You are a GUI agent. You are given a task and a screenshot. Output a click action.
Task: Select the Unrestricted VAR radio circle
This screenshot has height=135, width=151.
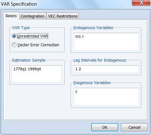14,36
